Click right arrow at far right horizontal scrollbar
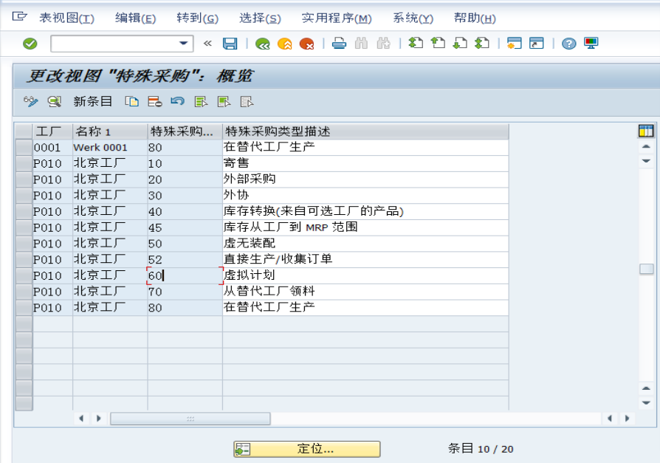The width and height of the screenshot is (660, 463). (628, 419)
